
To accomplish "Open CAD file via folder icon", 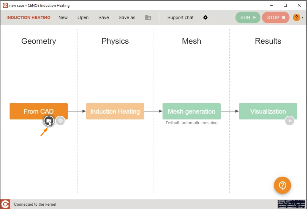I will (x=49, y=121).
